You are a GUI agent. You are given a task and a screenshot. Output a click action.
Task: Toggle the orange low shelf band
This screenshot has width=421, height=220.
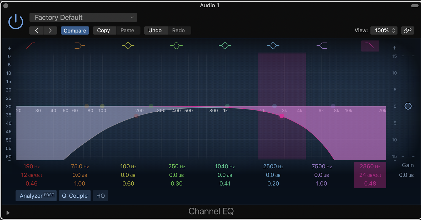tap(79, 46)
